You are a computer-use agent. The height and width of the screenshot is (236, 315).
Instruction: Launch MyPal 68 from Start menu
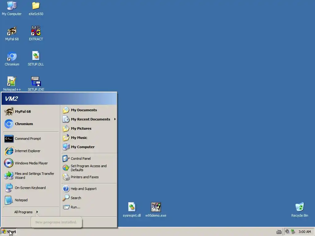point(31,112)
